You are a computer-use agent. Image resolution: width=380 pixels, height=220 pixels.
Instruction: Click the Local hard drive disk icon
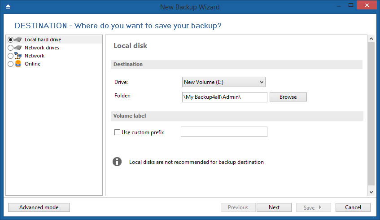[x=18, y=40]
